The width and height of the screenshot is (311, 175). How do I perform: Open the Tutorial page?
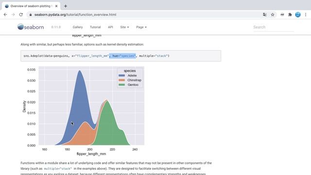click(x=95, y=27)
